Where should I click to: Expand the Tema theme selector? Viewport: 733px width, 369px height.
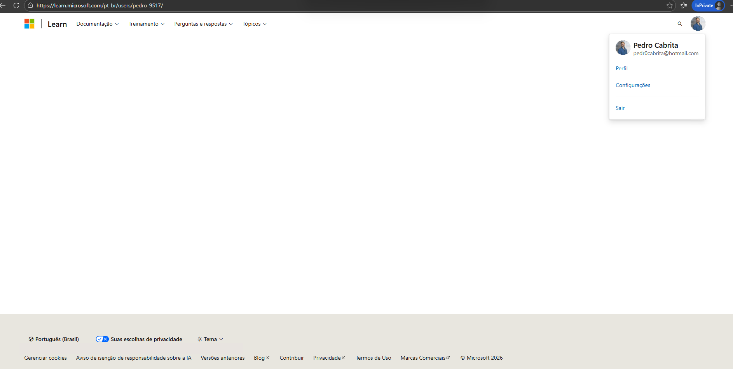pos(210,339)
